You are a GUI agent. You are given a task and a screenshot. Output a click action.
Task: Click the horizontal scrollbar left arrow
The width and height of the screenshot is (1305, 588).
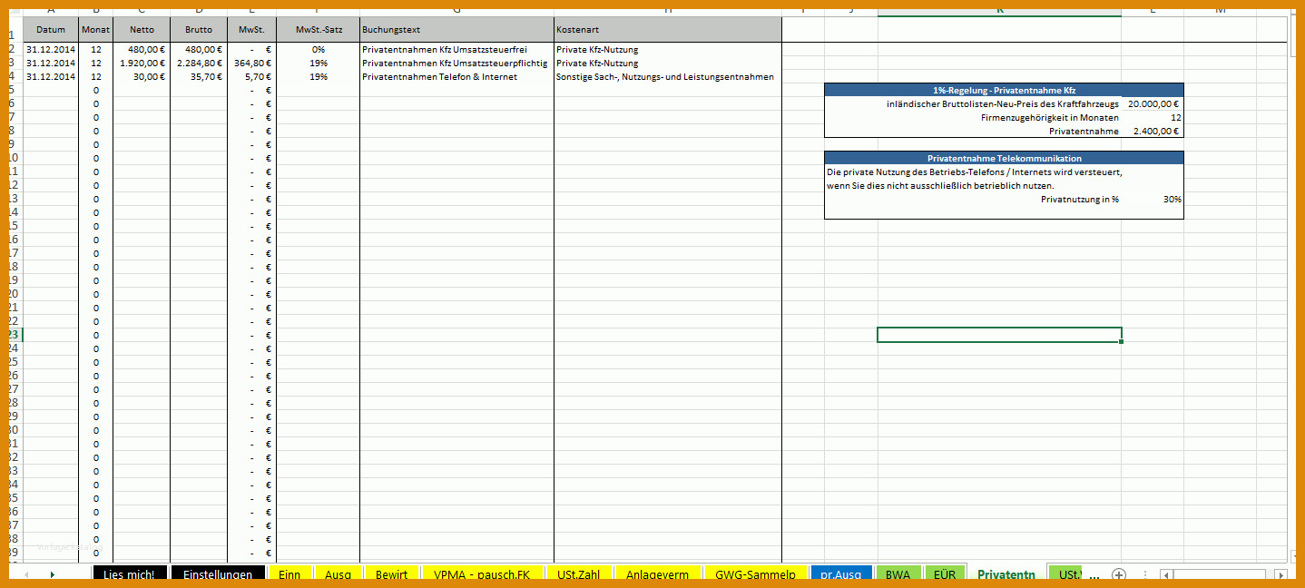click(1166, 574)
